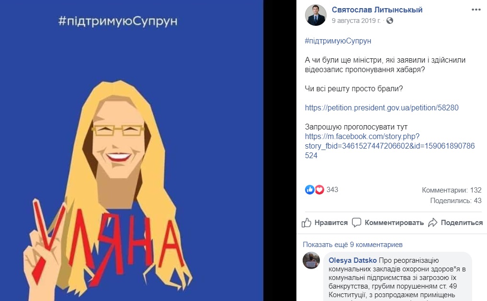This screenshot has width=487, height=301.
Task: Click the Поделиться share arrow icon
Action: point(432,223)
